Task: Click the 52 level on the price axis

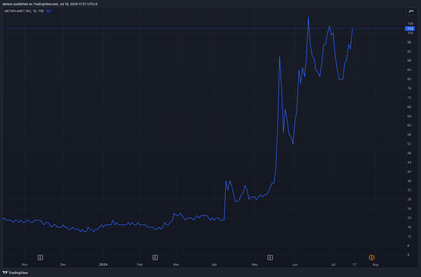Action: (409, 144)
